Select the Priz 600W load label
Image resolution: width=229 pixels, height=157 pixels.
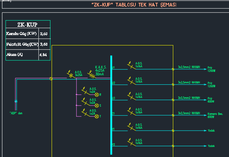[211, 100]
